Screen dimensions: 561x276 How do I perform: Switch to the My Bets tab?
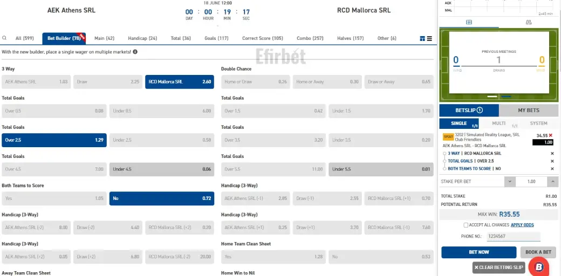click(529, 110)
